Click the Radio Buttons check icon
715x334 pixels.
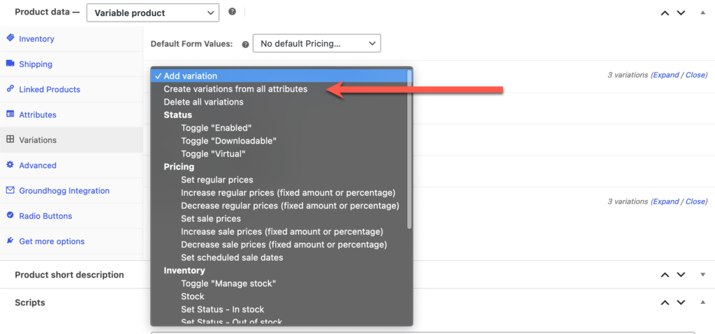pos(10,215)
